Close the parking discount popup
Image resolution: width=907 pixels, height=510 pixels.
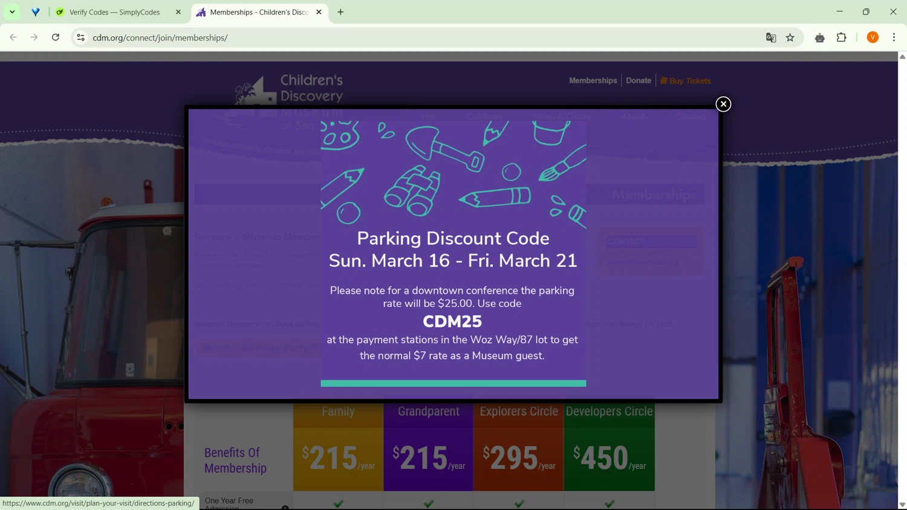coord(723,104)
